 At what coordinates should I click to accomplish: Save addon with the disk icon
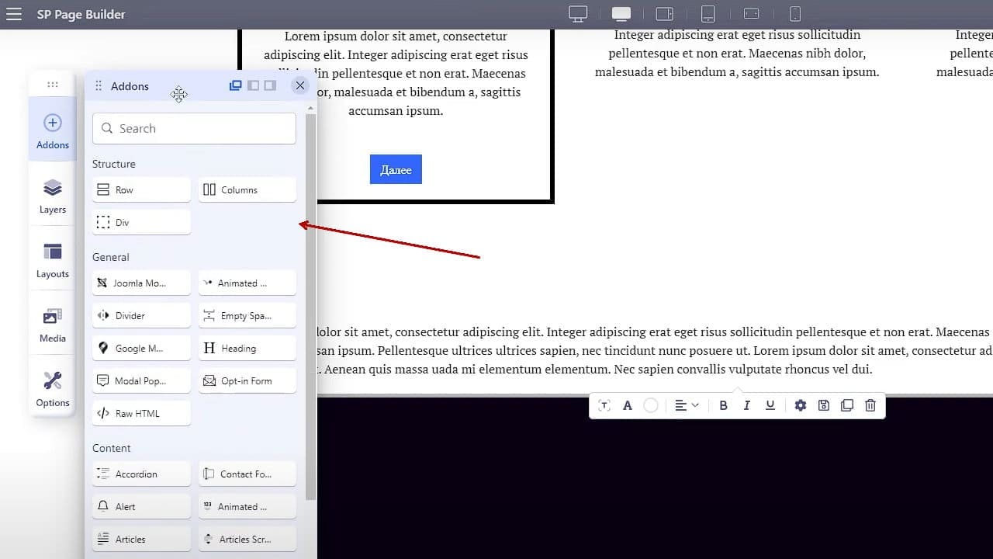point(824,405)
